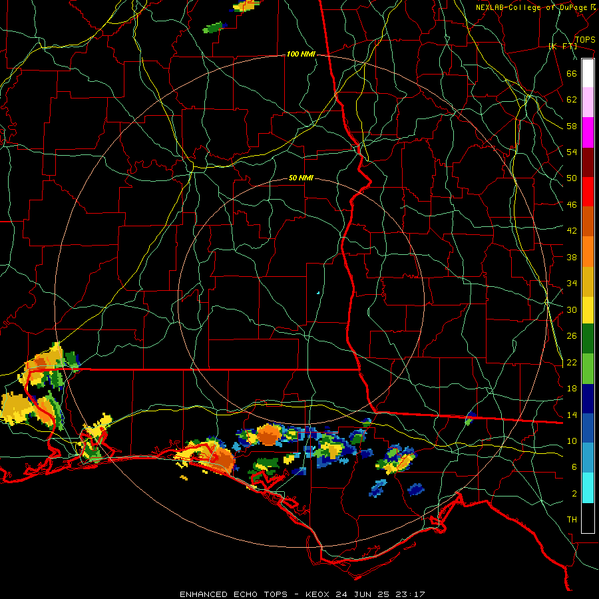Click the burnt orange swatch between 46 and 42

tap(588, 221)
